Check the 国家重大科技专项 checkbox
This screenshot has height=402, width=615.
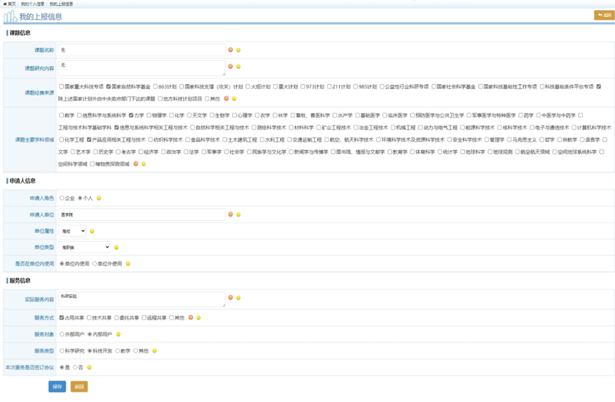(62, 87)
